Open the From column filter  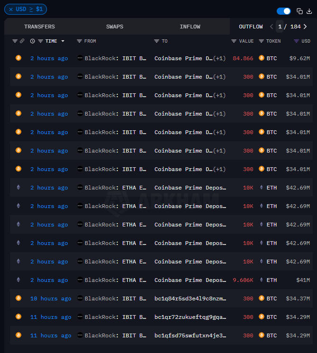pos(80,41)
